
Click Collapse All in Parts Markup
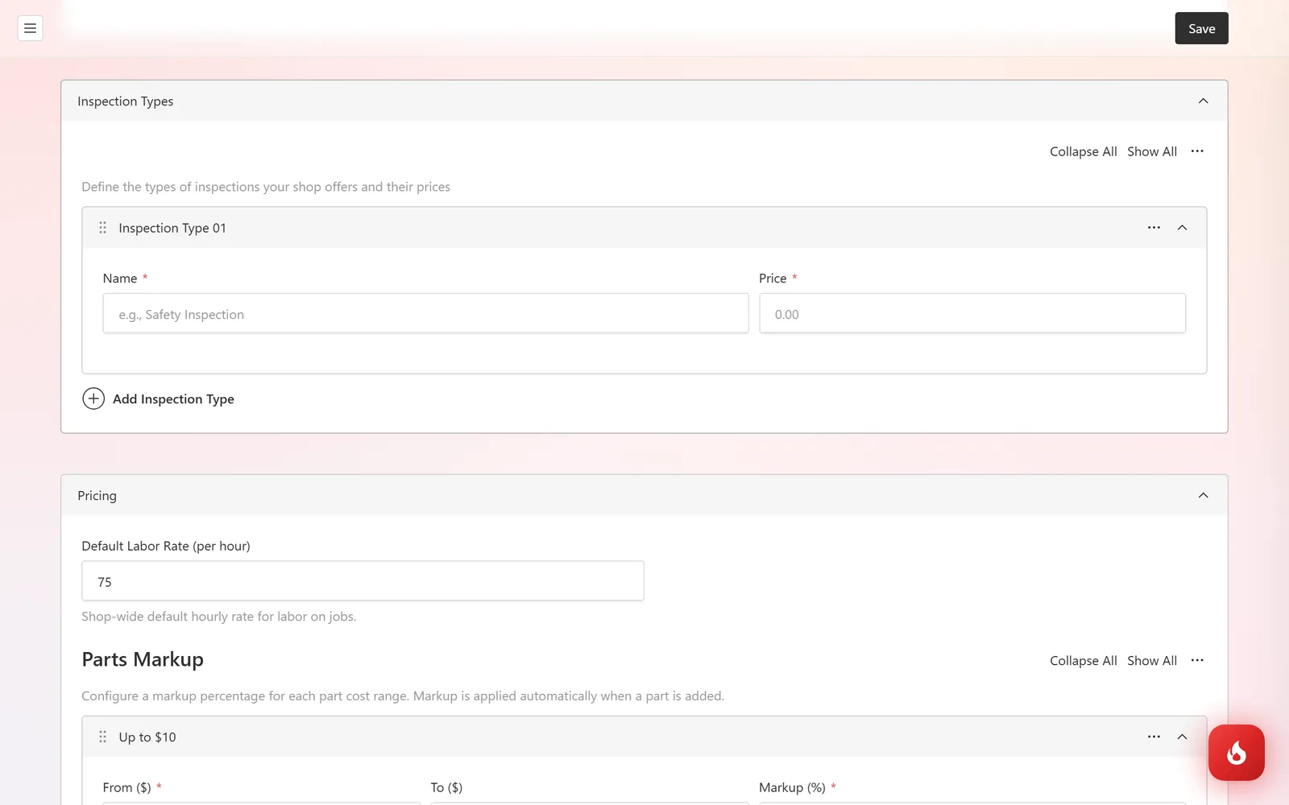[1083, 661]
